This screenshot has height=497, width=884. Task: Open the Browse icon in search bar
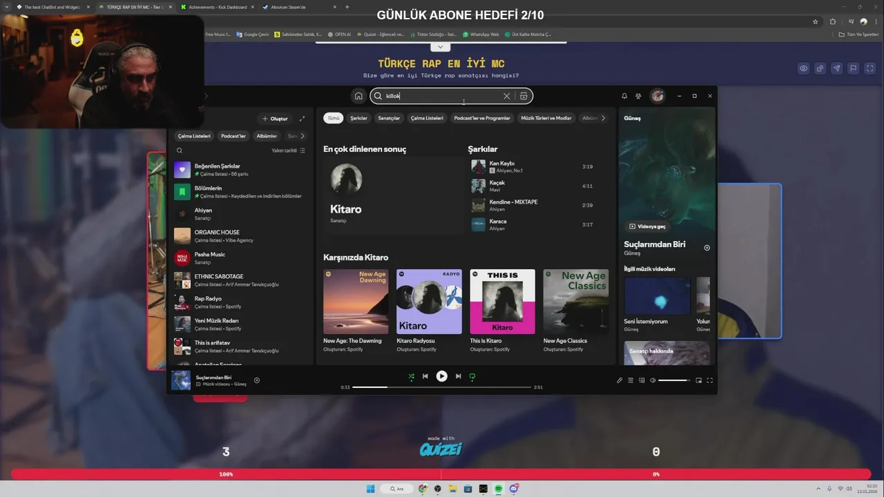[523, 96]
